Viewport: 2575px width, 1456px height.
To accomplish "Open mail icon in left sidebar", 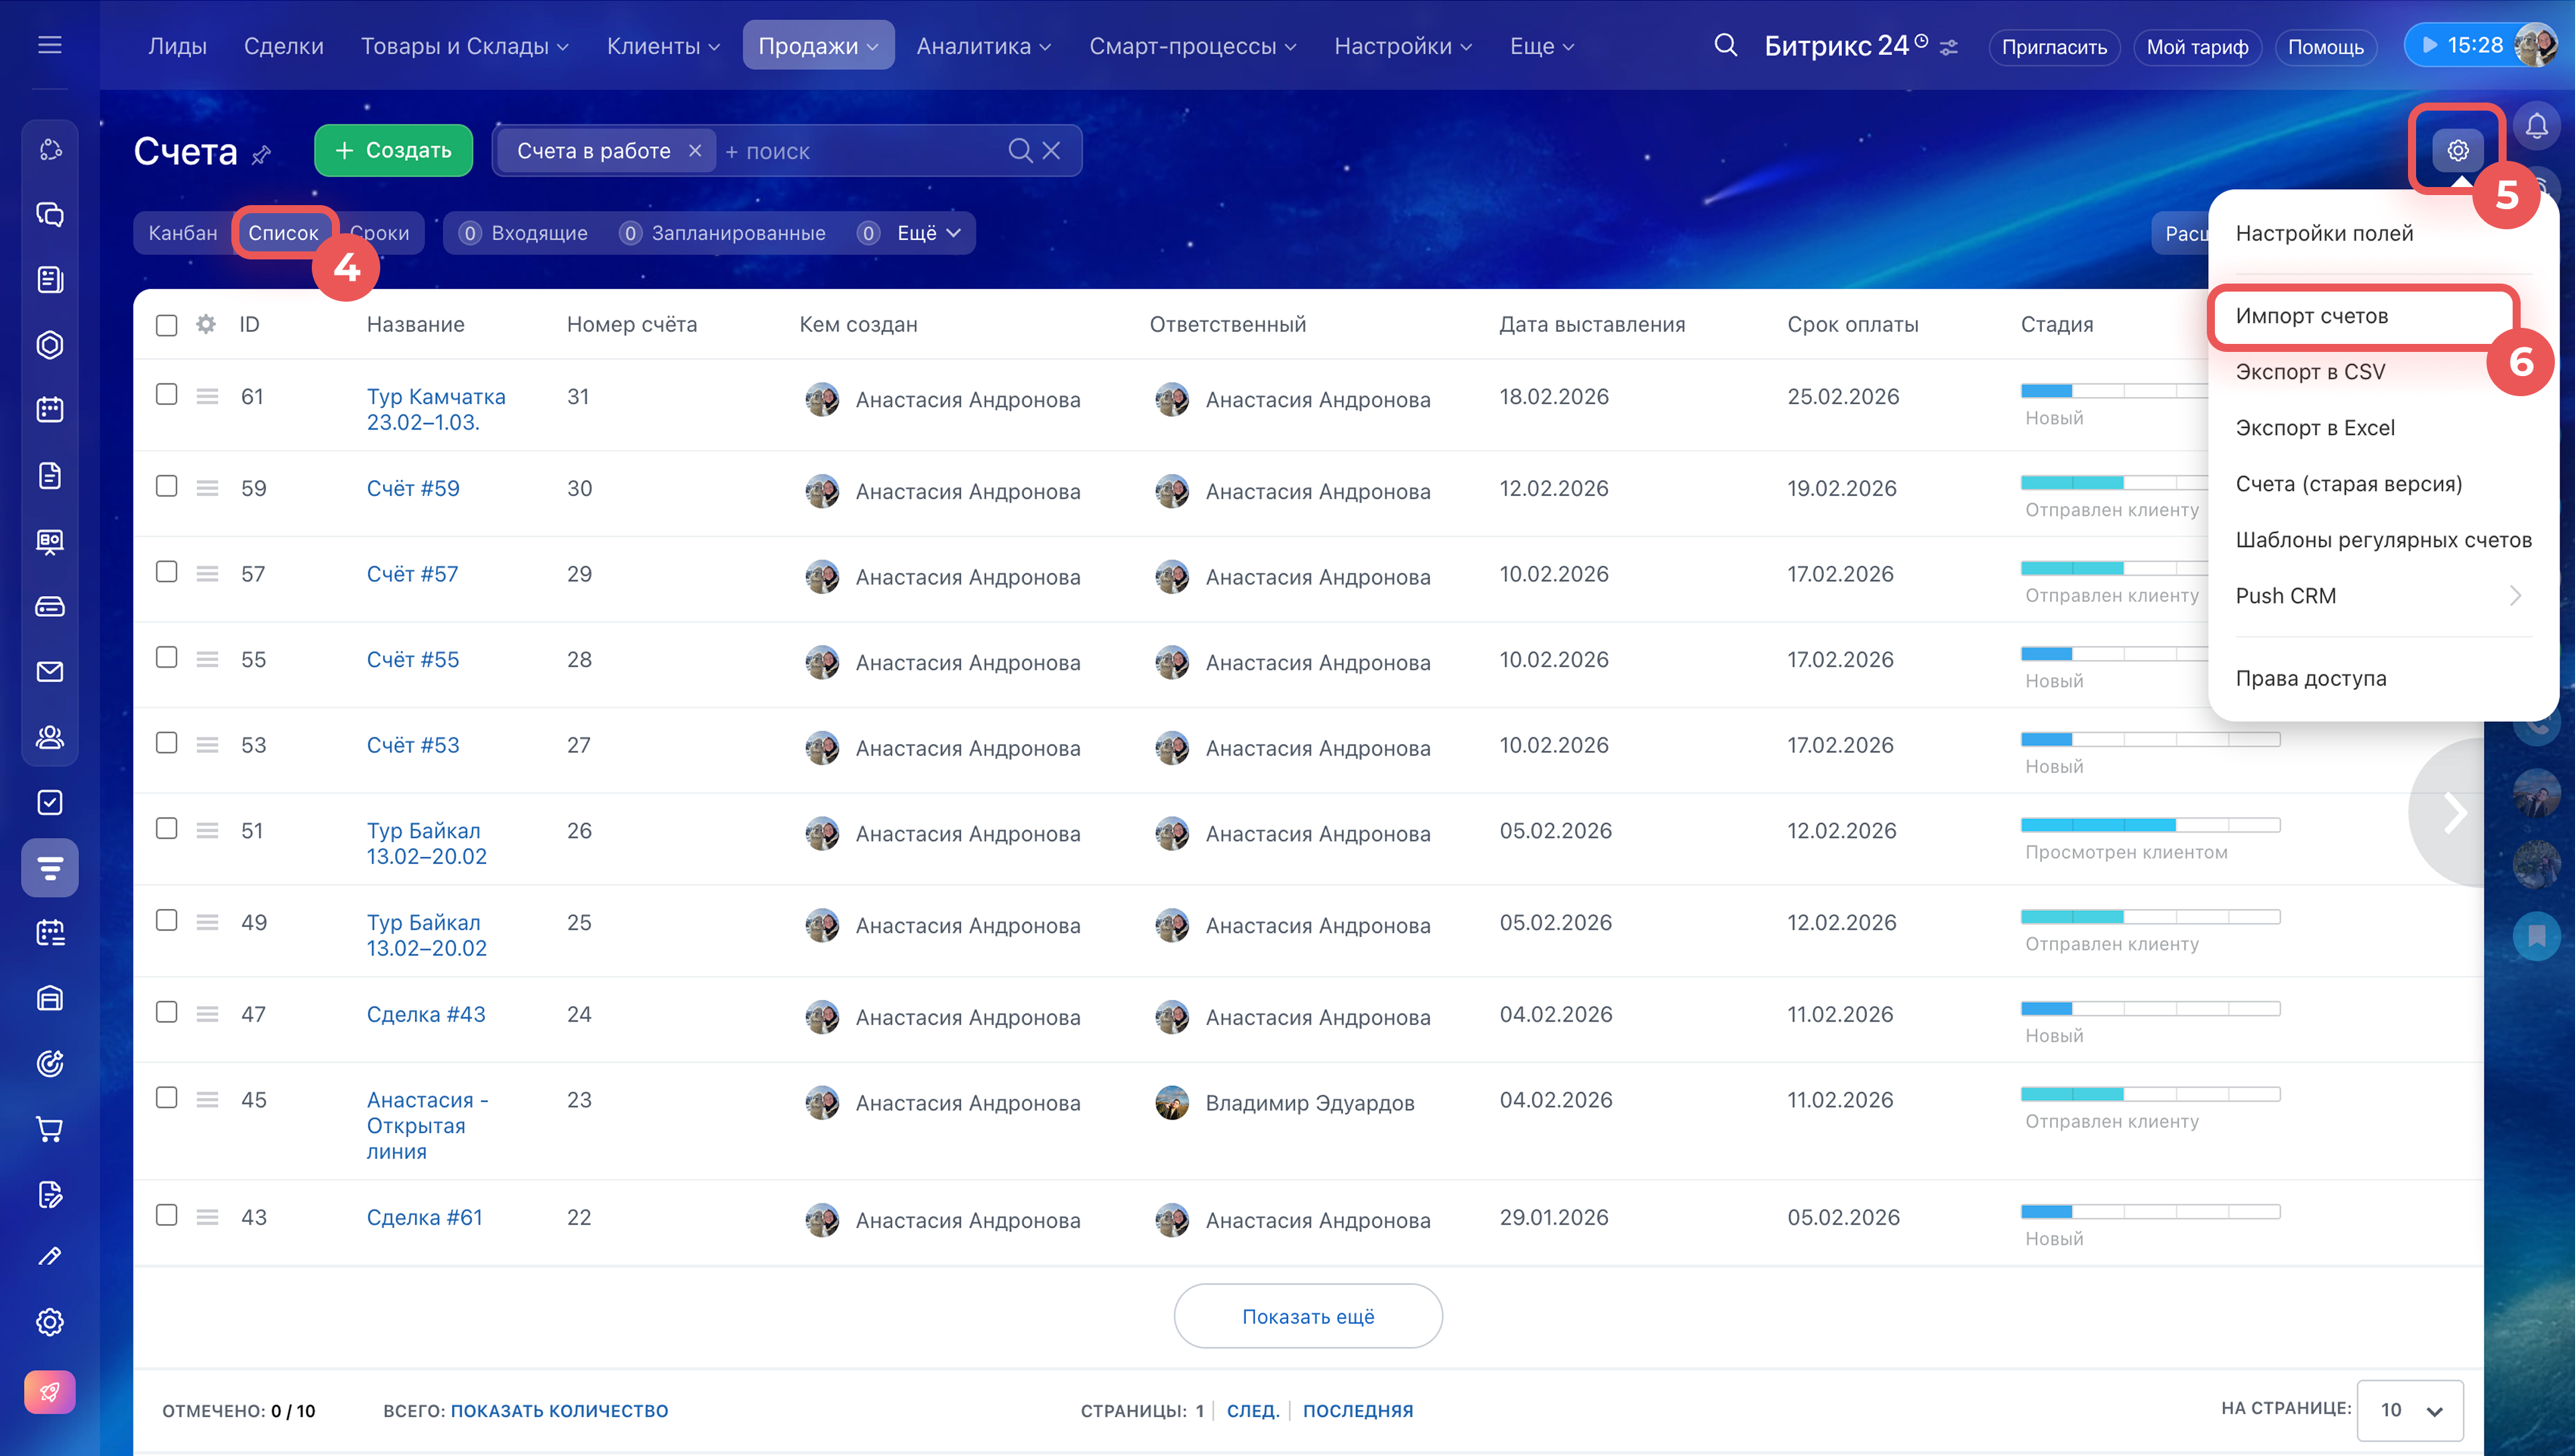I will [50, 672].
